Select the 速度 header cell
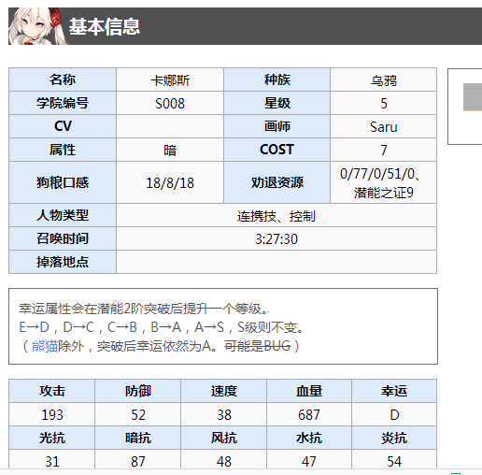482x475 pixels. click(224, 391)
